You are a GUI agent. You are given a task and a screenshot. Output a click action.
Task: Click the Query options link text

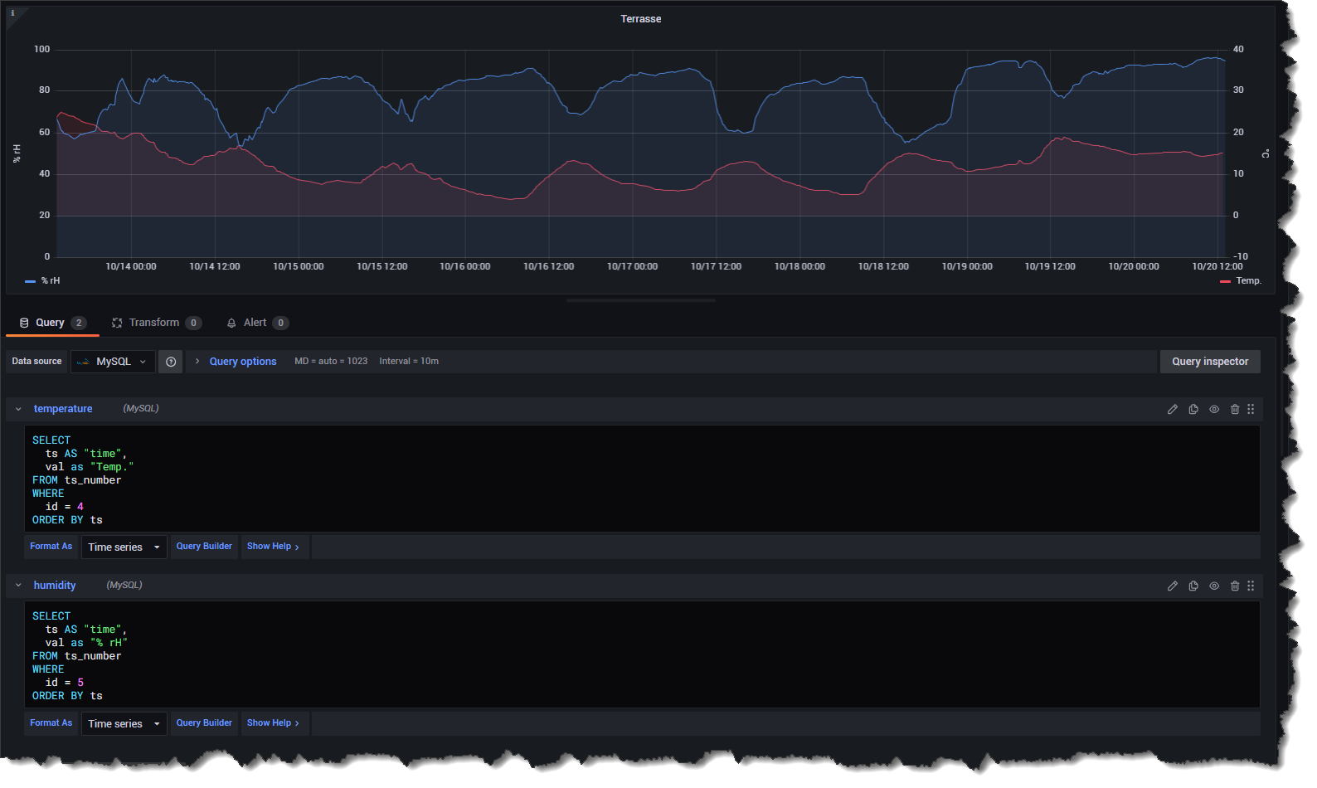point(243,362)
